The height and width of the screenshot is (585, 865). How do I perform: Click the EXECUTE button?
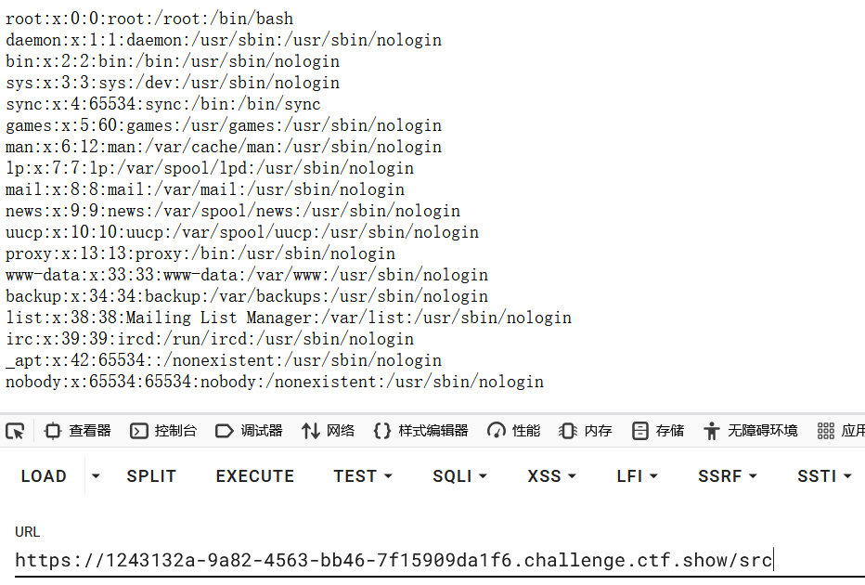click(254, 476)
